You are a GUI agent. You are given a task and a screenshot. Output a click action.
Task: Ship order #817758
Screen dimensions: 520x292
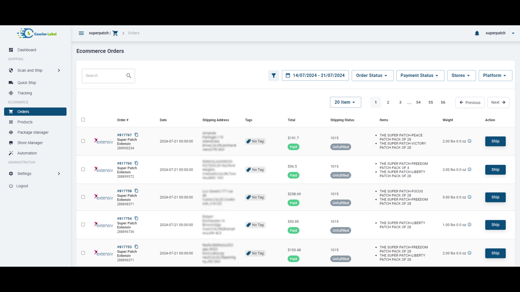495,197
